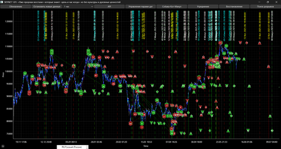Viewport: 281px width, 149px height.
Task: Click date label 7 Манул 2025-03-23
Action: tap(155, 26)
